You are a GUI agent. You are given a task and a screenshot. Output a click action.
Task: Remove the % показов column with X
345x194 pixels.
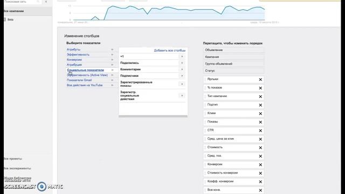(x=260, y=88)
